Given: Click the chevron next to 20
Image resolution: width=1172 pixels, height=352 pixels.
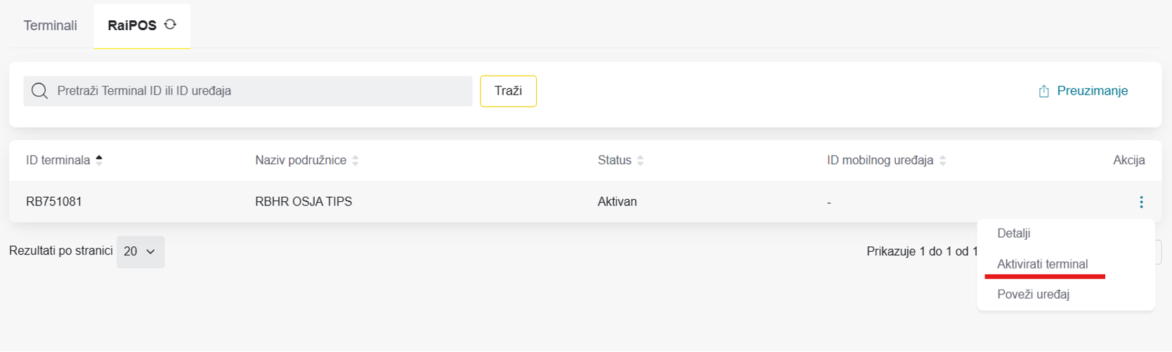Looking at the screenshot, I should [150, 252].
